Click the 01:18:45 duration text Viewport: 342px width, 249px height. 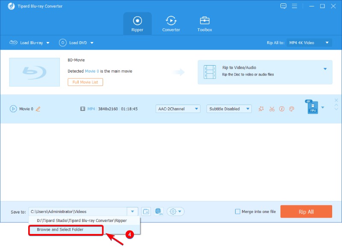coord(130,109)
